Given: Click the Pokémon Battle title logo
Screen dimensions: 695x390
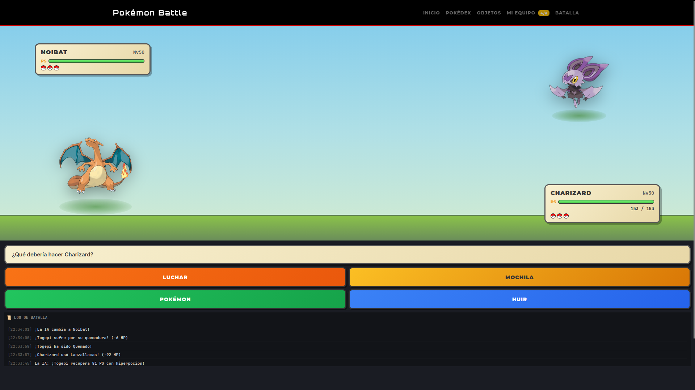Looking at the screenshot, I should tap(150, 13).
